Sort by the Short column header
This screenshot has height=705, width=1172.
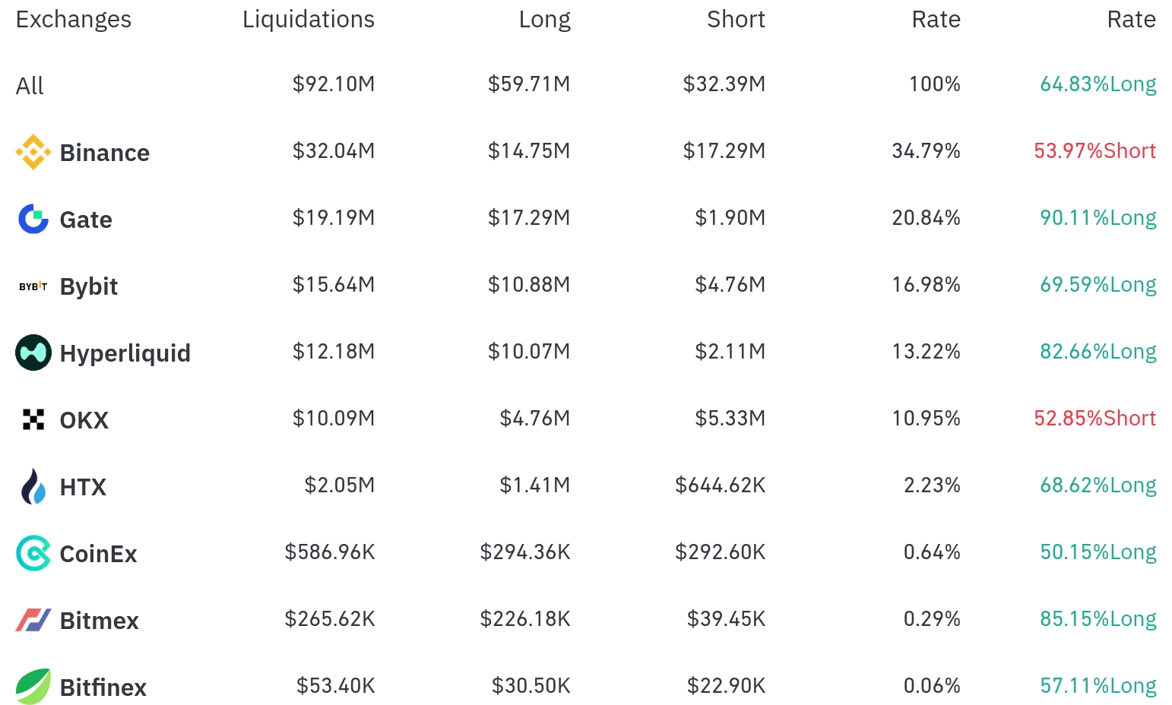pyautogui.click(x=736, y=19)
